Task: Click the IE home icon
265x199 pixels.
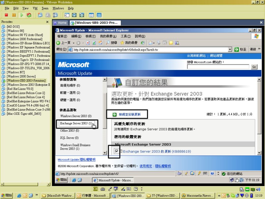Action: (100, 43)
